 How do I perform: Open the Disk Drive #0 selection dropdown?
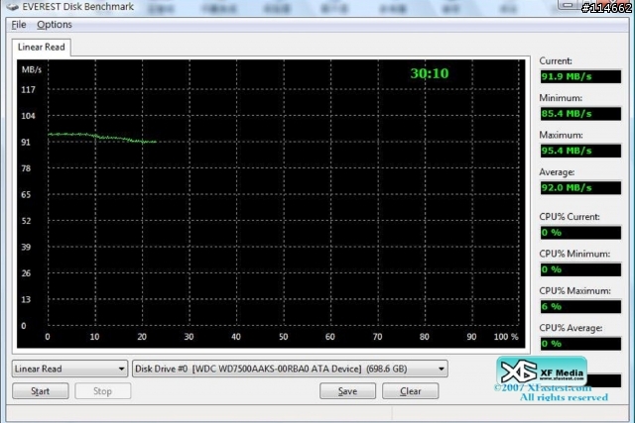(290, 369)
